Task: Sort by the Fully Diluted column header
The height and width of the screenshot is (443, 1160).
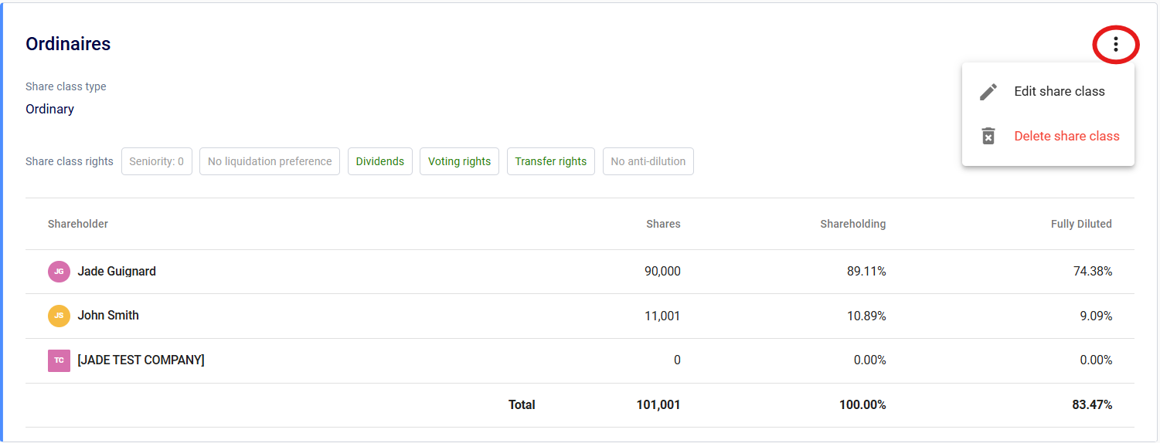Action: coord(1080,224)
